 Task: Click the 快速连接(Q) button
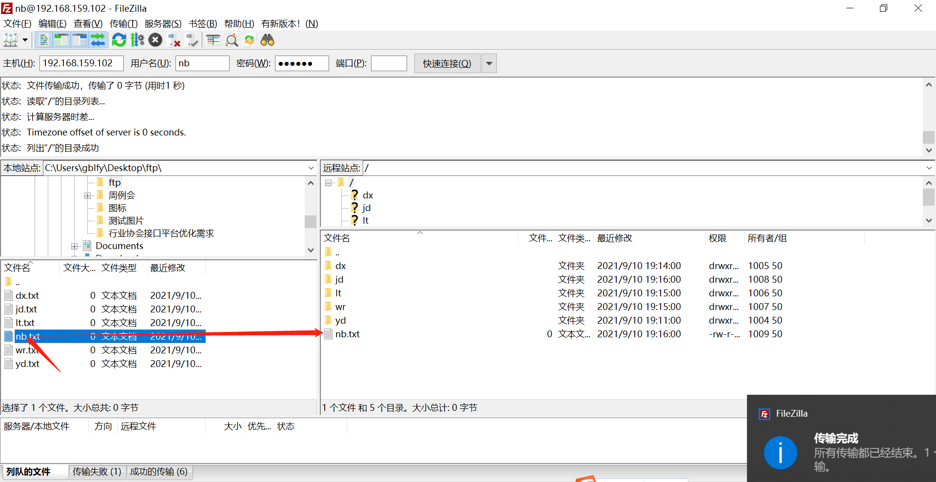pos(447,63)
